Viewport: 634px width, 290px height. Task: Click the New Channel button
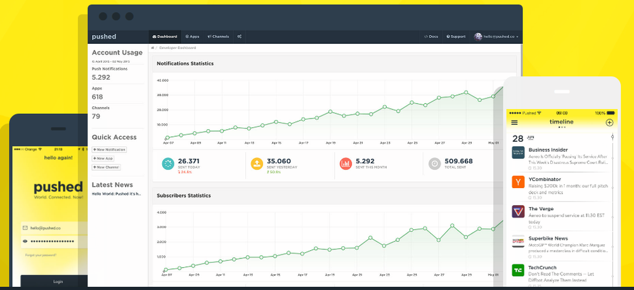pyautogui.click(x=106, y=167)
